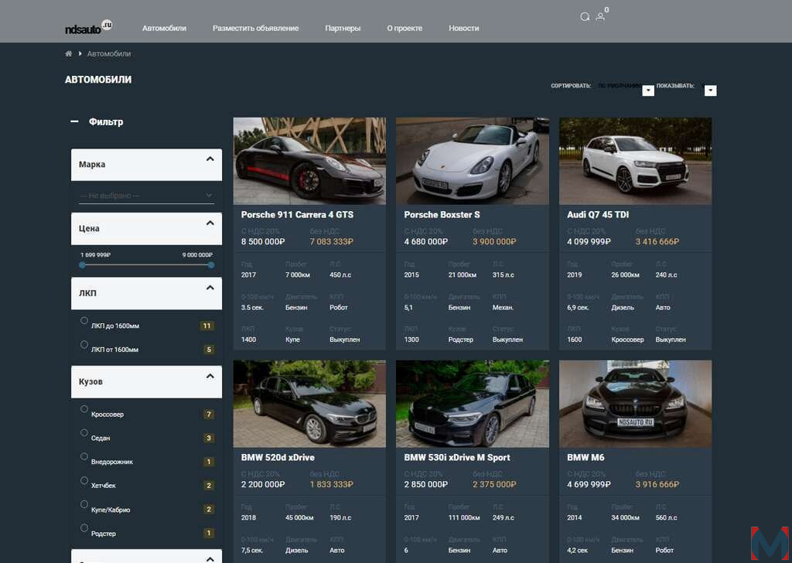Open the Автомобили menu item
The width and height of the screenshot is (792, 563).
pyautogui.click(x=164, y=29)
